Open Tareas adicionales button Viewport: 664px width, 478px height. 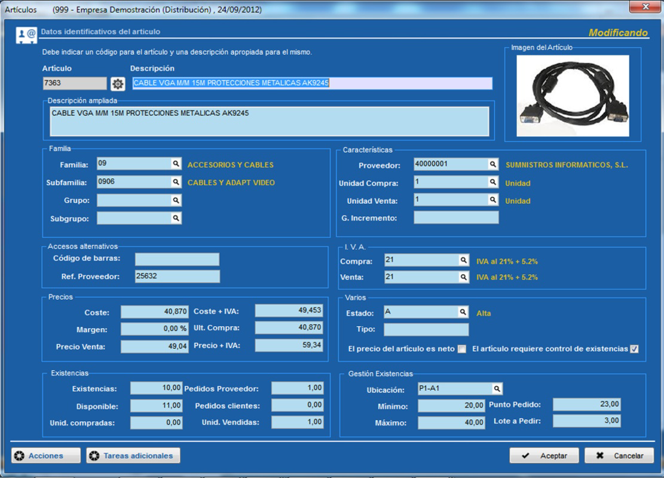click(x=133, y=455)
